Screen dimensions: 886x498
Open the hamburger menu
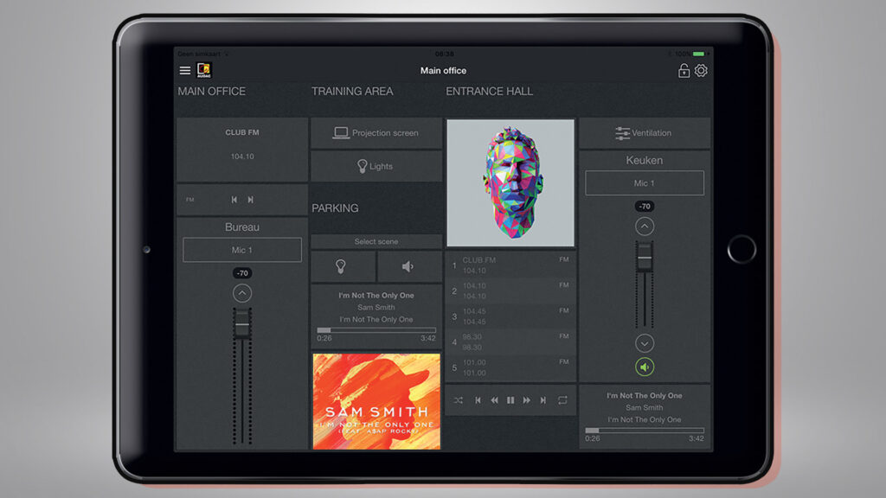(185, 71)
